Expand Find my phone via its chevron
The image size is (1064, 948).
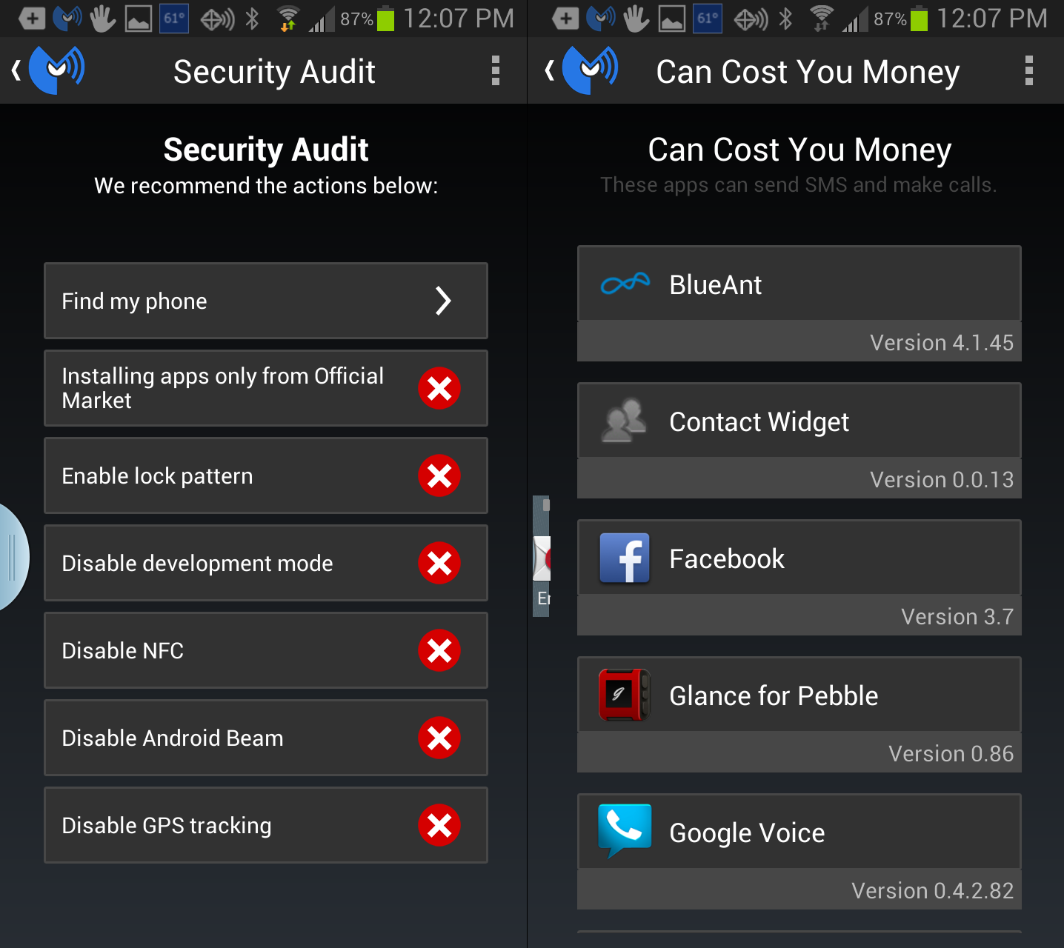tap(444, 301)
